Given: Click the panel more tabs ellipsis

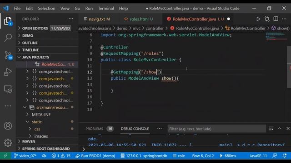Looking at the screenshot, I should tap(160, 129).
